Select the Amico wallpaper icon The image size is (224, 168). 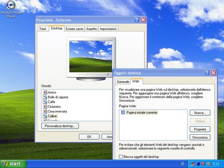point(45,92)
